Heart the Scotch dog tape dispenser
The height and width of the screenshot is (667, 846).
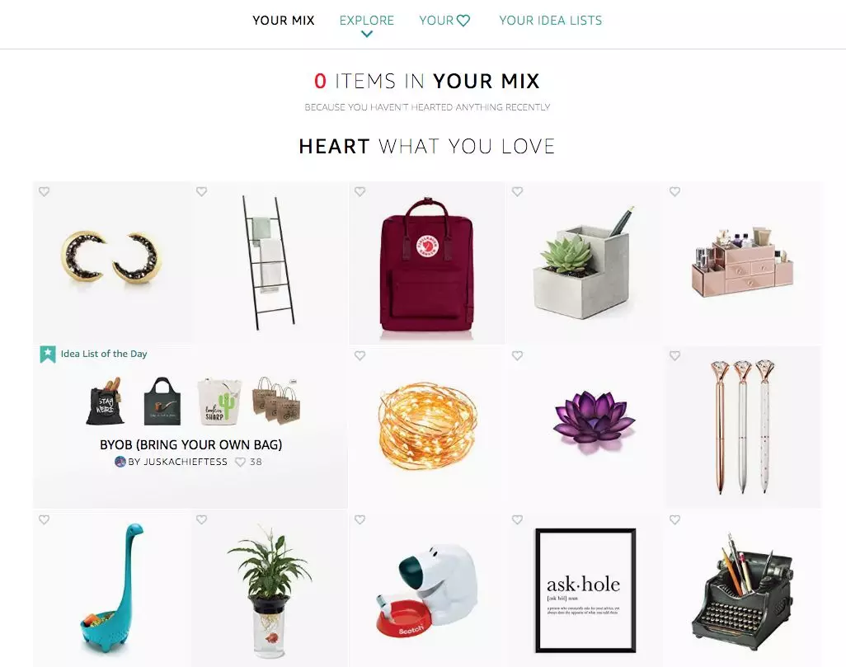360,519
